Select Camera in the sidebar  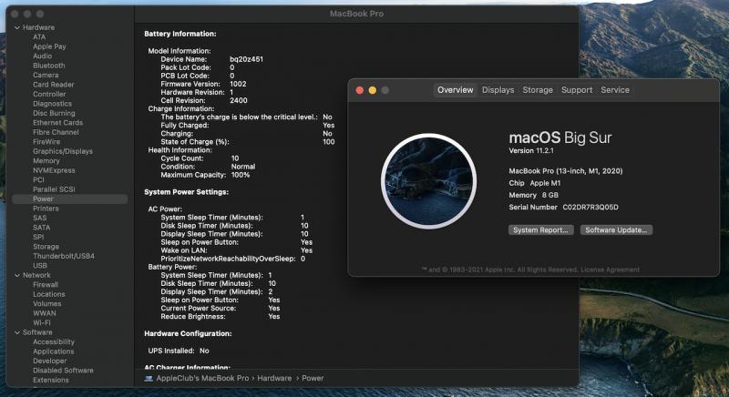pyautogui.click(x=46, y=76)
